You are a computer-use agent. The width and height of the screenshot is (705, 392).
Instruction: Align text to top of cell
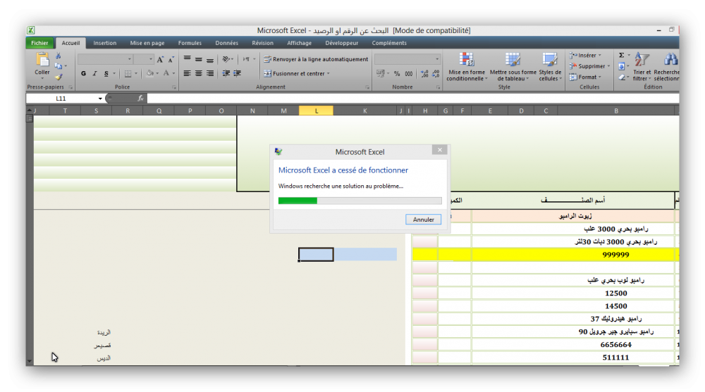pyautogui.click(x=187, y=59)
